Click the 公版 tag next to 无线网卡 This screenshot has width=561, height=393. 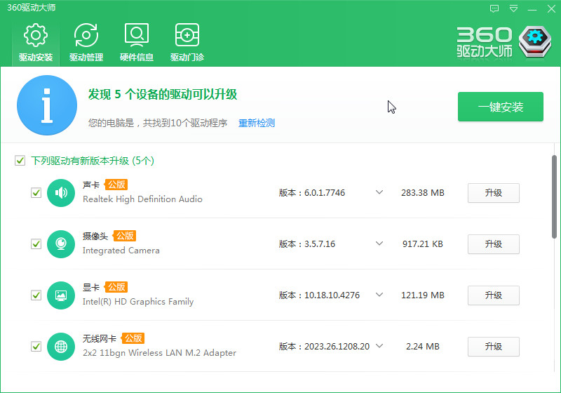[x=133, y=338]
